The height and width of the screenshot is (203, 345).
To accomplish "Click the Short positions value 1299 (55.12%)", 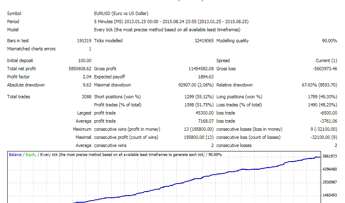I will 199,97.
